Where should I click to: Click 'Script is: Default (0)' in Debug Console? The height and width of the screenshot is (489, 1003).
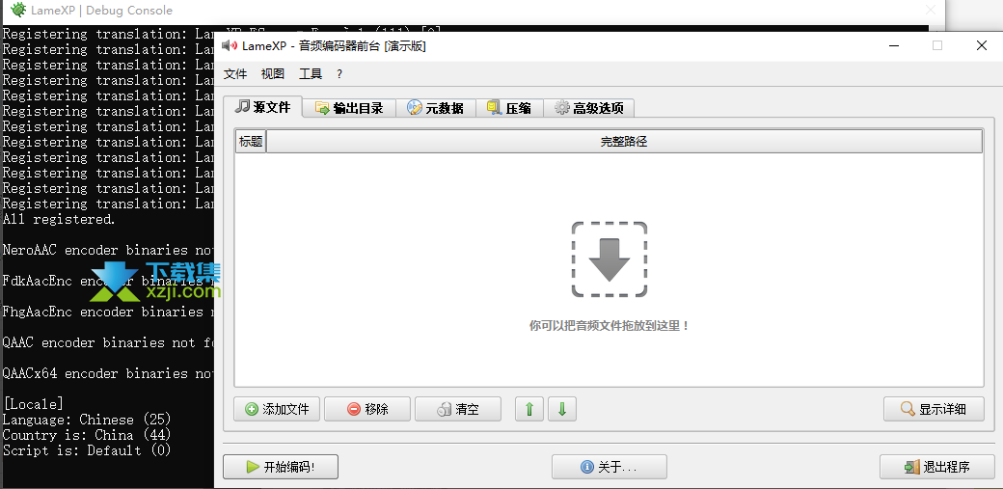(87, 450)
